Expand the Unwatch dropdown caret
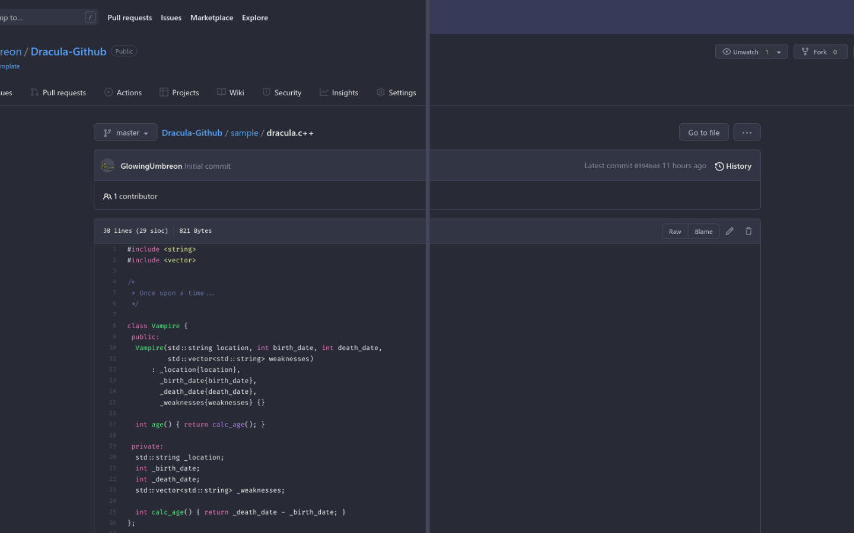 (779, 52)
